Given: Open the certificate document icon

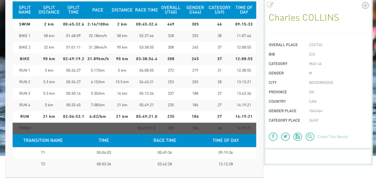Looking at the screenshot, I should [297, 137].
